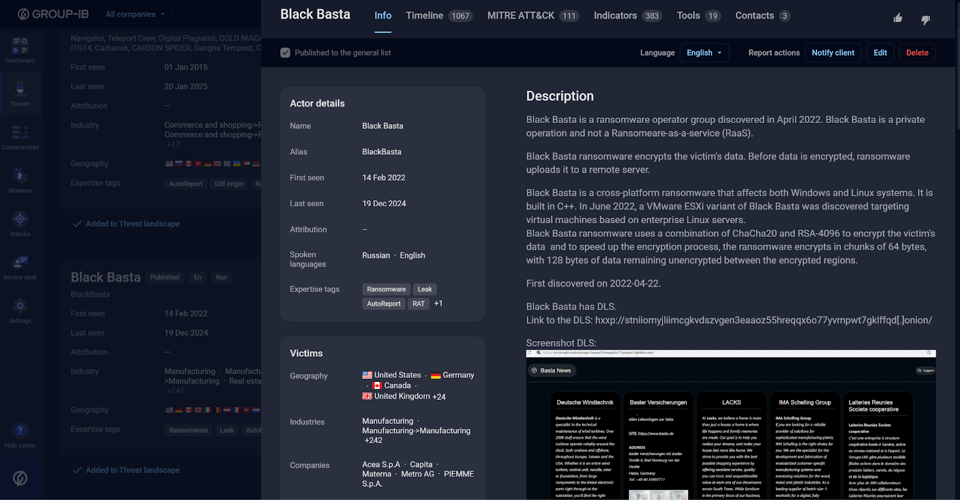This screenshot has height=500, width=960.
Task: Click the RAT expertise tag
Action: [419, 304]
